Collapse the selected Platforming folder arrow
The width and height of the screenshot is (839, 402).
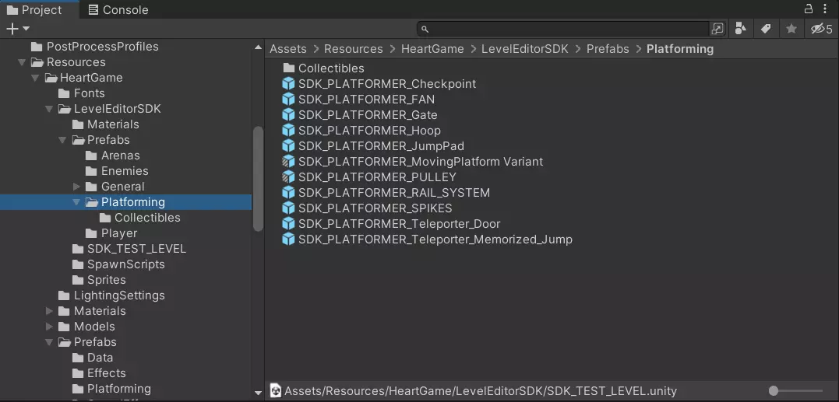click(x=76, y=202)
